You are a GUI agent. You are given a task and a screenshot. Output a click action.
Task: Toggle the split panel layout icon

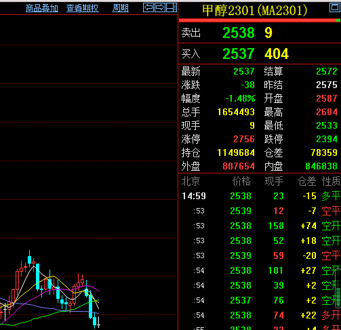(x=172, y=7)
